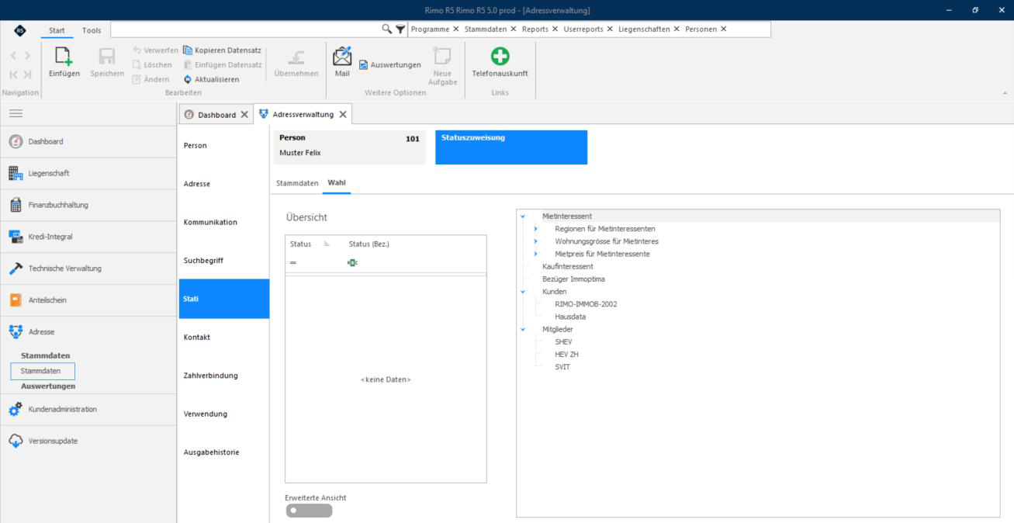Collapse the Mietinteressent tree node

[523, 216]
